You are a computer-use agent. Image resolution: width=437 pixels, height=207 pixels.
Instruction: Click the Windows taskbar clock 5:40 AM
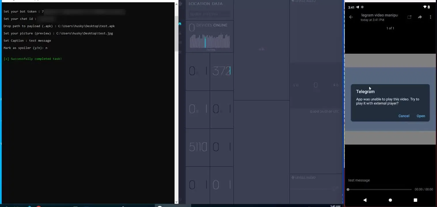pos(336,206)
